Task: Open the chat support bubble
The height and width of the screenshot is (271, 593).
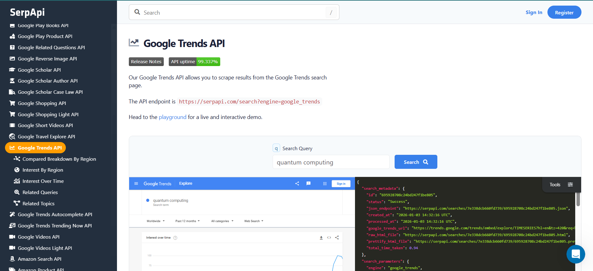Action: (576, 254)
